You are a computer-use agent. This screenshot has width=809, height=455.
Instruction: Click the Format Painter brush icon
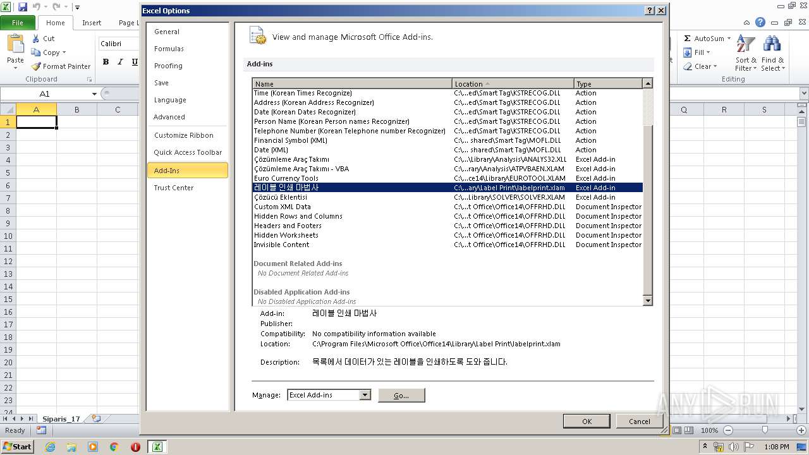click(x=36, y=66)
